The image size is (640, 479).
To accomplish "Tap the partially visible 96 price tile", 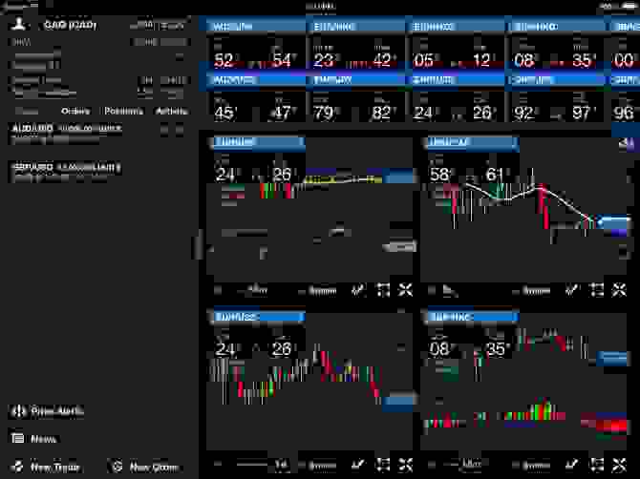I will point(625,107).
